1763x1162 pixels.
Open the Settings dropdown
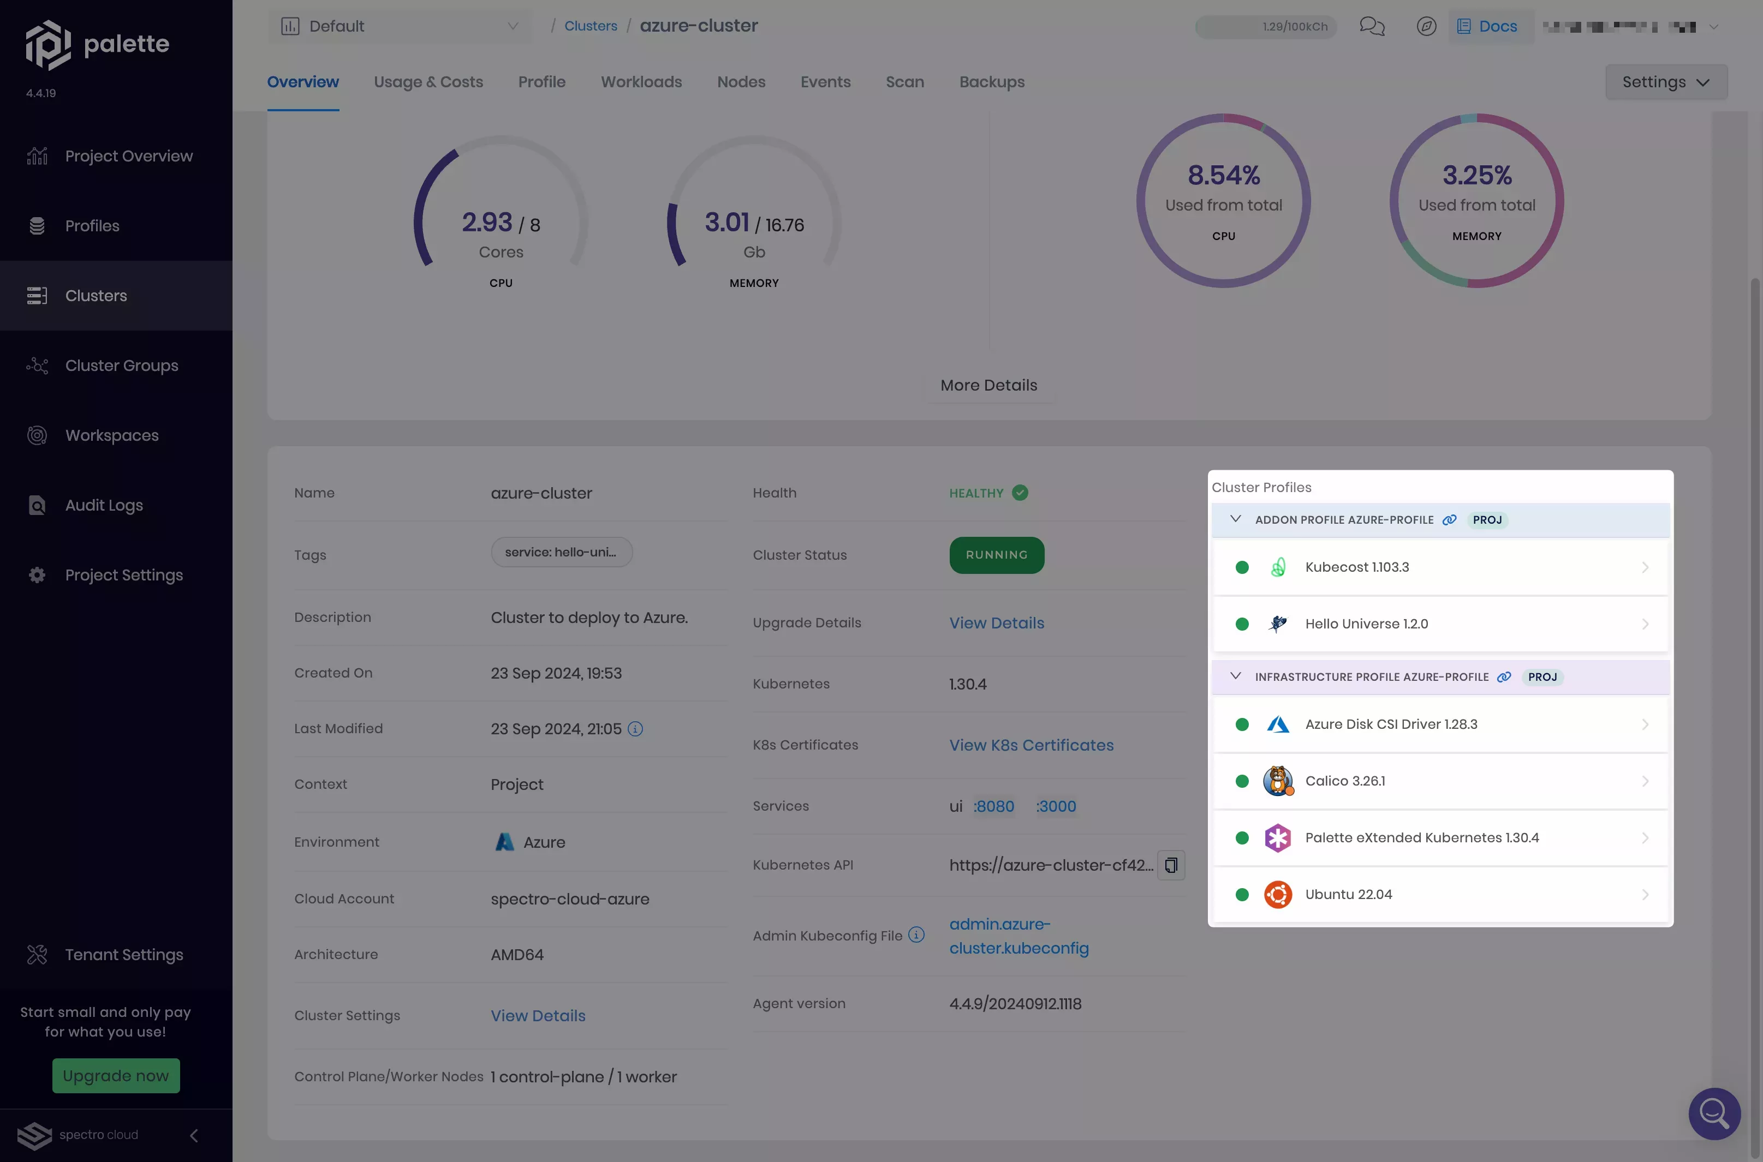1665,81
